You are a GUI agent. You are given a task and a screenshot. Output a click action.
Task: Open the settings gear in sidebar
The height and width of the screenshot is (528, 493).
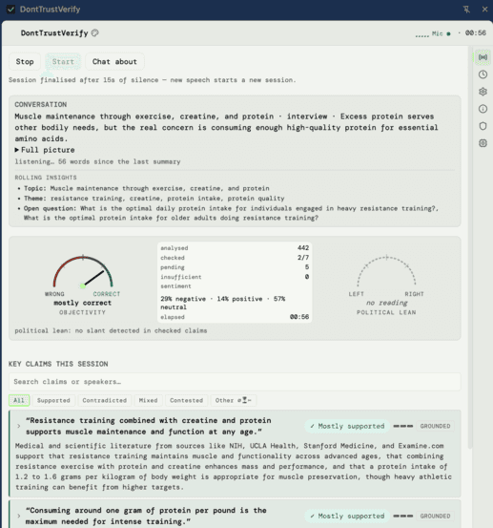click(x=483, y=92)
